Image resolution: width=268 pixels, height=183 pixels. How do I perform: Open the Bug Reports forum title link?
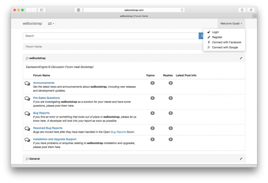point(41,113)
